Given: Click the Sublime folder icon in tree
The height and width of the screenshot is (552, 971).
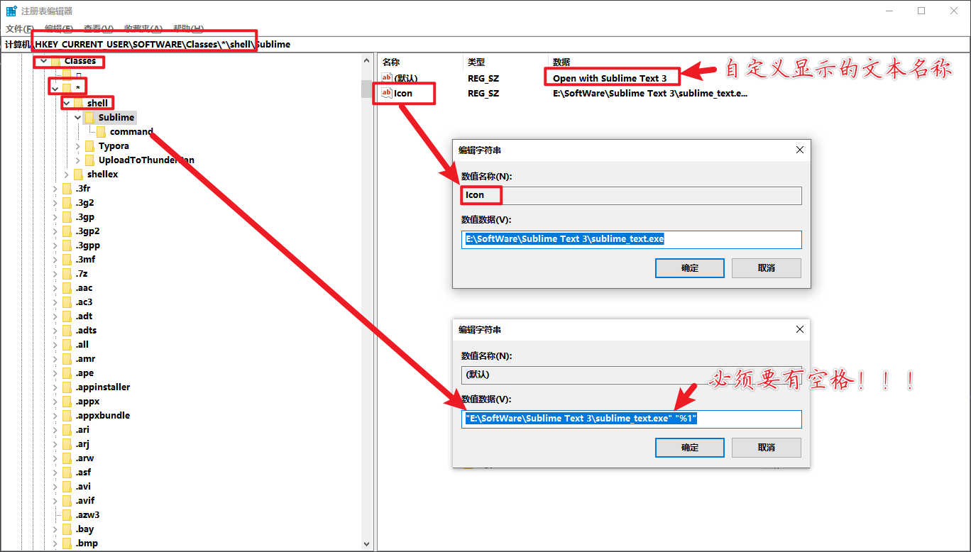Looking at the screenshot, I should tap(89, 117).
